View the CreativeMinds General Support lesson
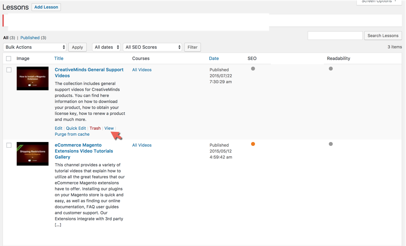 [x=109, y=128]
